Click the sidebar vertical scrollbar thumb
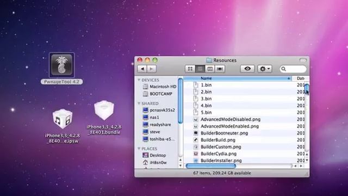The image size is (348, 196). point(181,101)
